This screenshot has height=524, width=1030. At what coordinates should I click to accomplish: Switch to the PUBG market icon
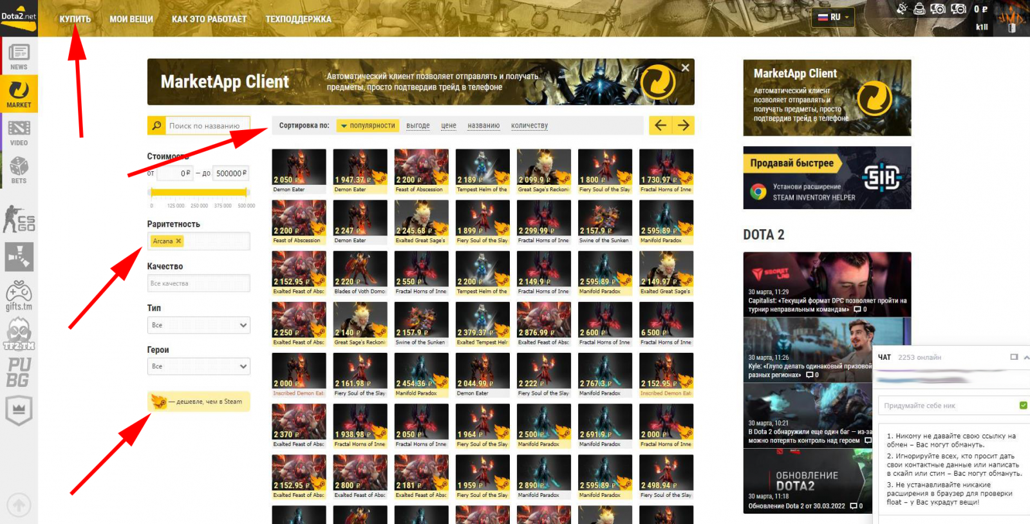(x=19, y=372)
